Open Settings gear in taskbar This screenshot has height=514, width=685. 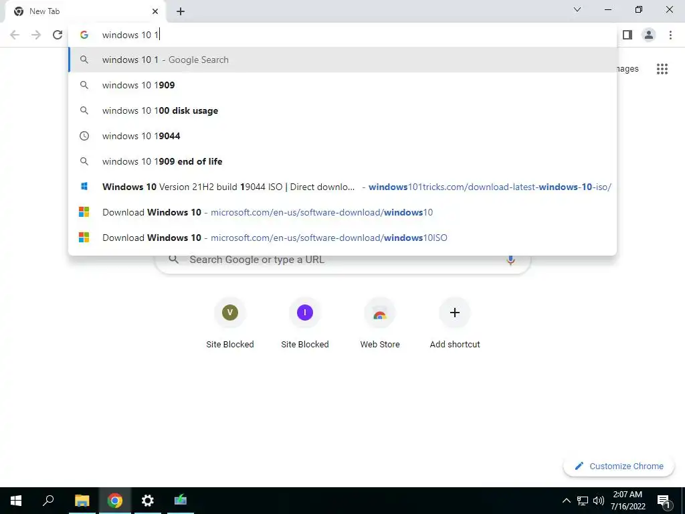pos(148,501)
